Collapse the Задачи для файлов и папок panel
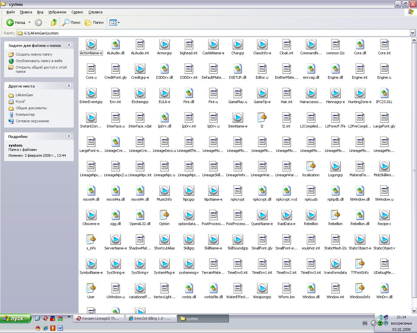The width and height of the screenshot is (417, 333). [69, 45]
